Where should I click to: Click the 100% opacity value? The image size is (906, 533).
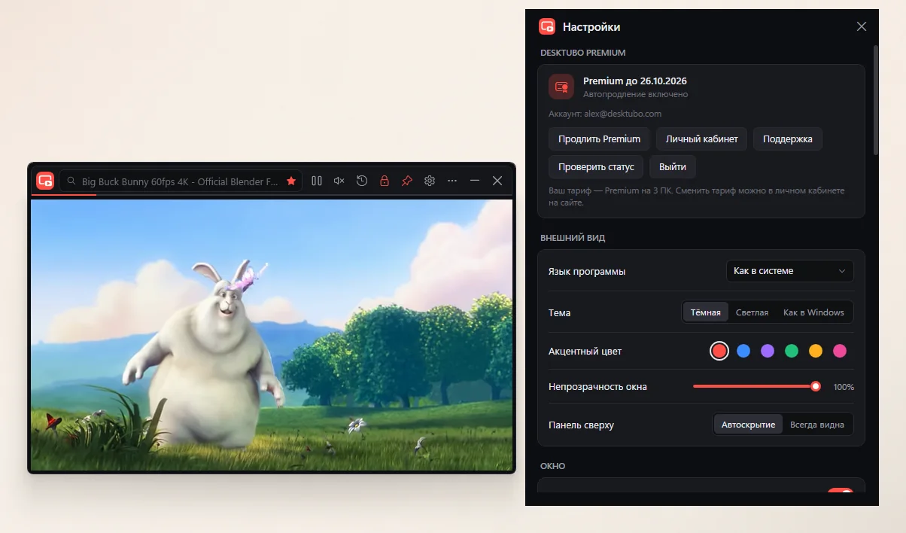click(x=844, y=387)
